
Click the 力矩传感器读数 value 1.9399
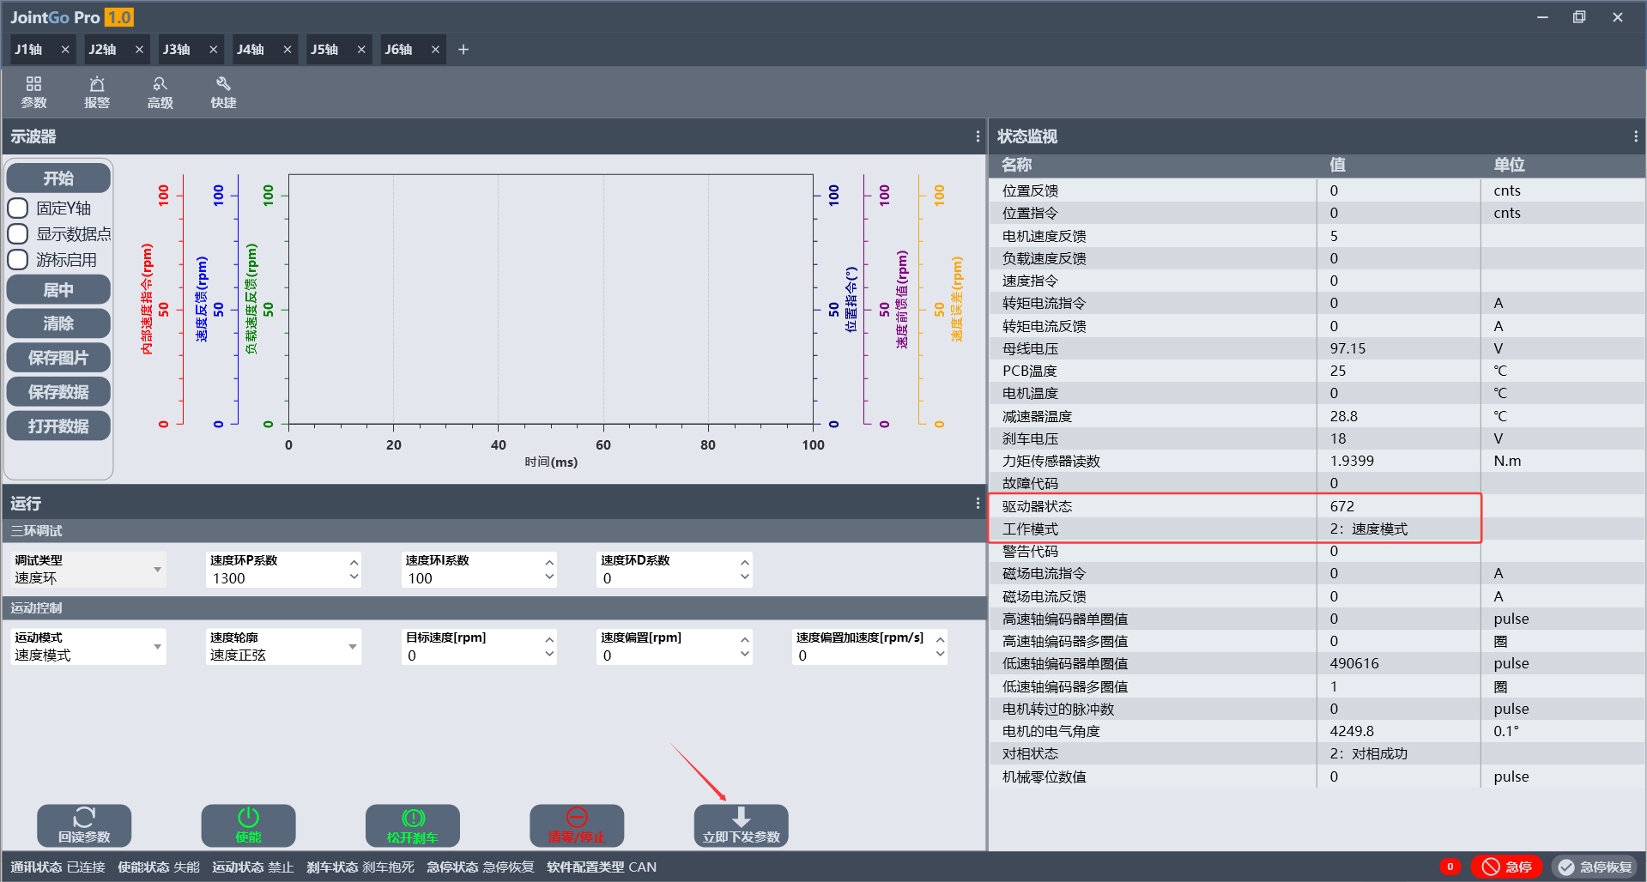point(1352,462)
